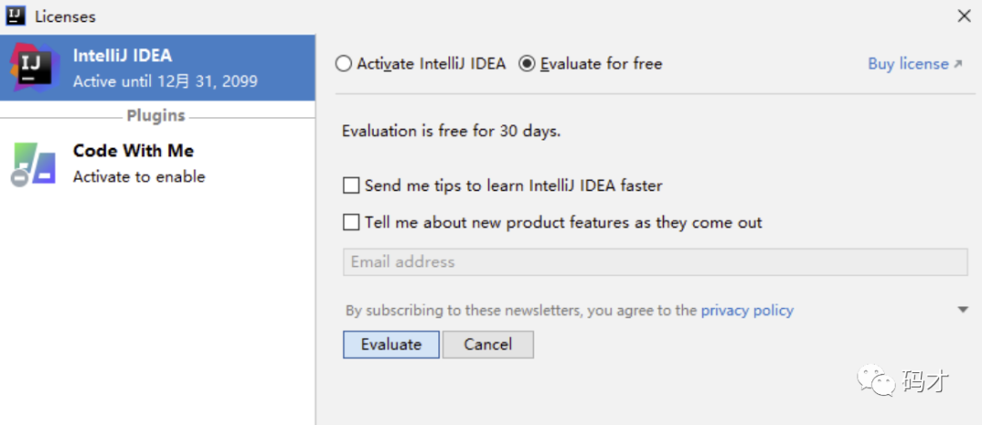This screenshot has height=425, width=982.
Task: Enable Send me tips to learn IntelliJ IDEA
Action: (x=351, y=186)
